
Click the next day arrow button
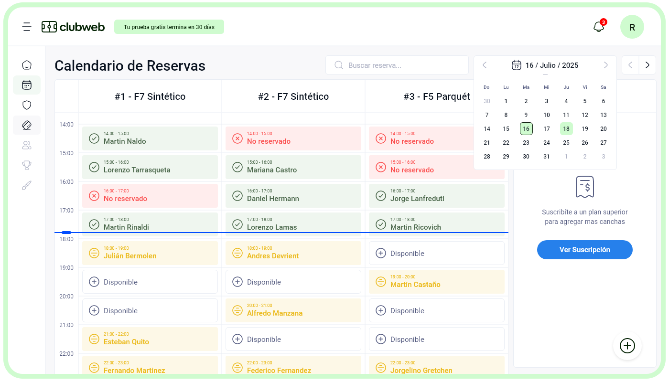647,65
